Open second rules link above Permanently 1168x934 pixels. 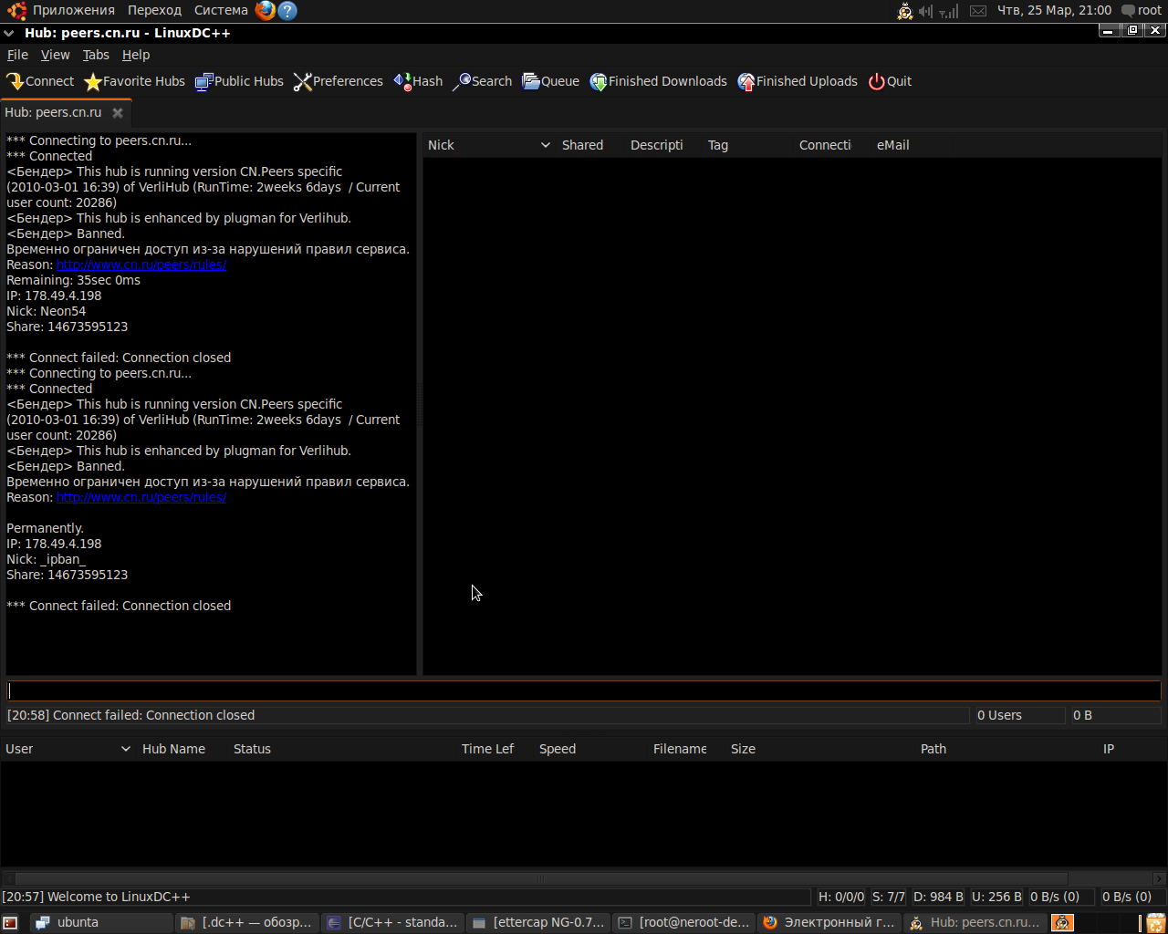pos(141,497)
